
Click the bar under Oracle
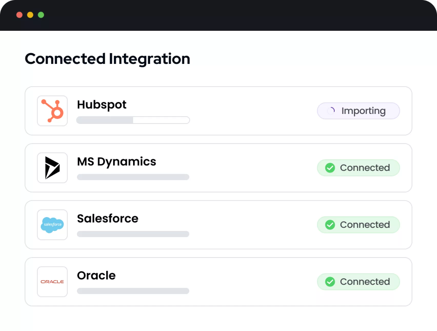pyautogui.click(x=133, y=291)
